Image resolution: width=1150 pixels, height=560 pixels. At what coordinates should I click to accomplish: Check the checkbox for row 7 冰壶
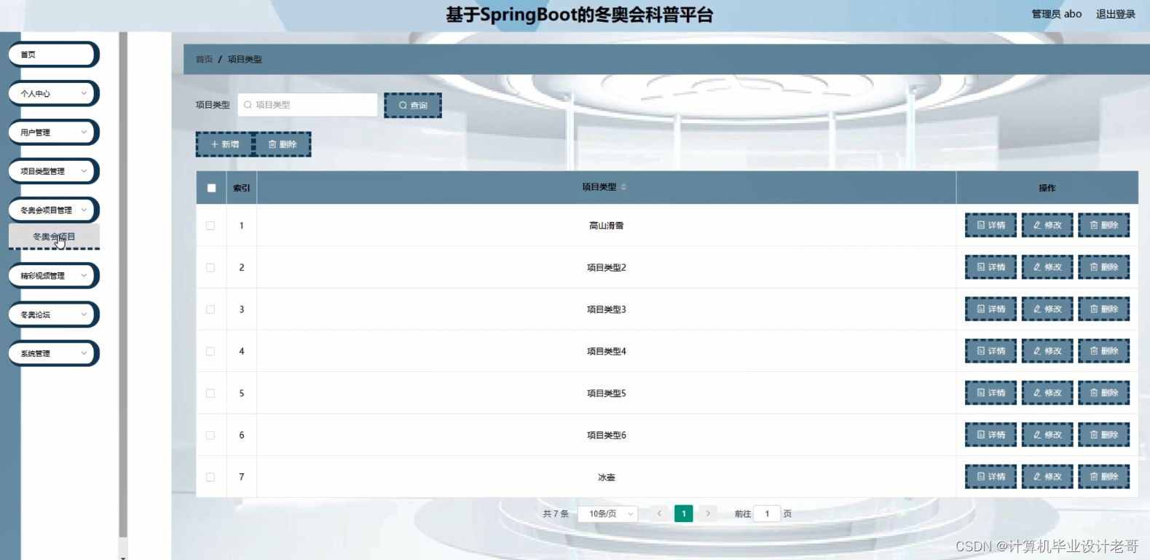[210, 477]
